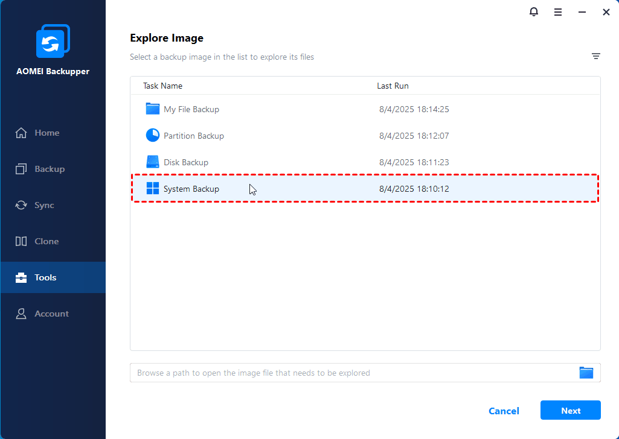
Task: Click the Cancel link
Action: pyautogui.click(x=504, y=411)
